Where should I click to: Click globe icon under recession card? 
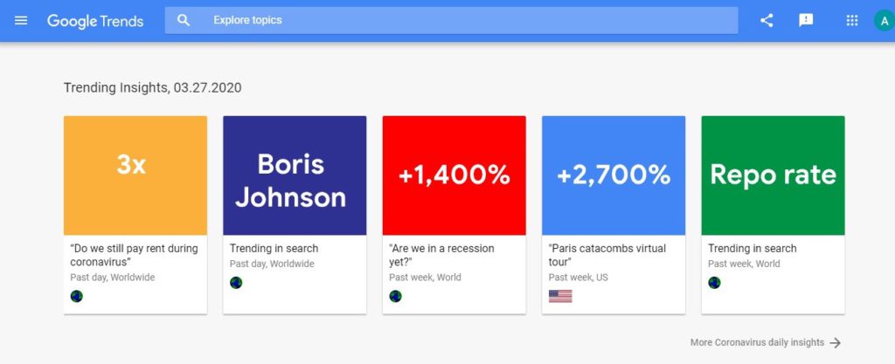click(x=395, y=296)
